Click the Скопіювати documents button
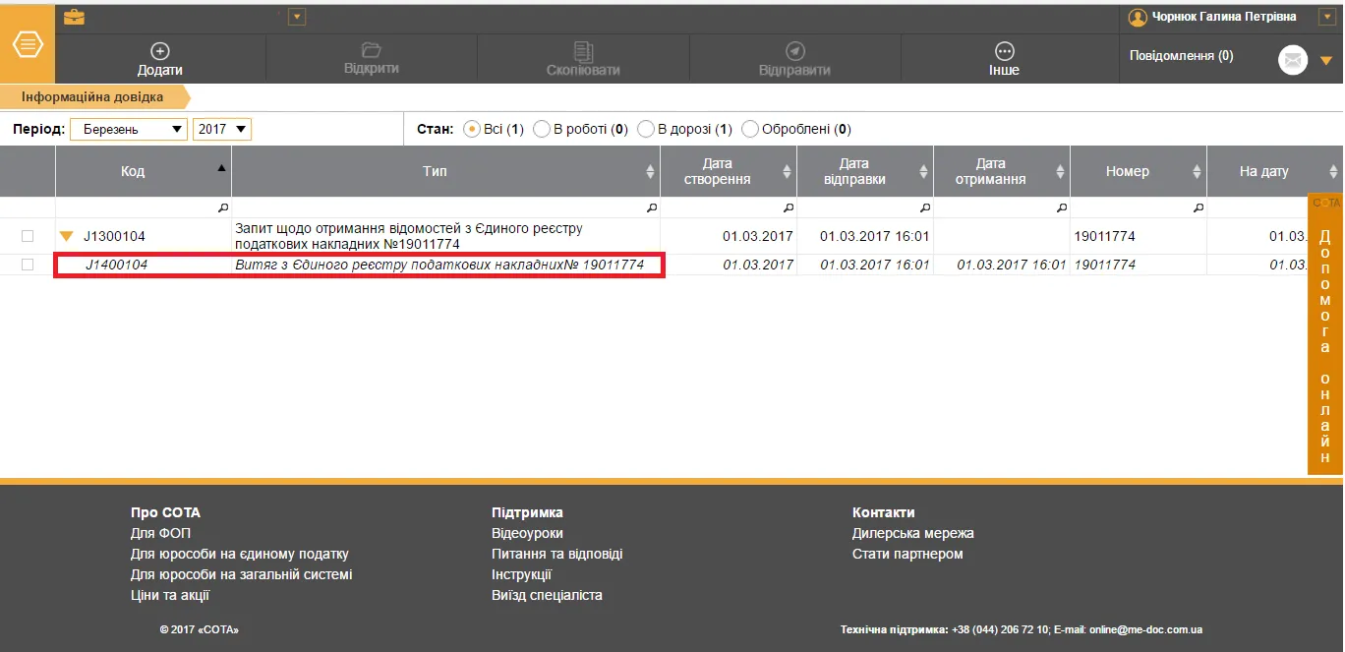This screenshot has height=652, width=1345. (583, 59)
